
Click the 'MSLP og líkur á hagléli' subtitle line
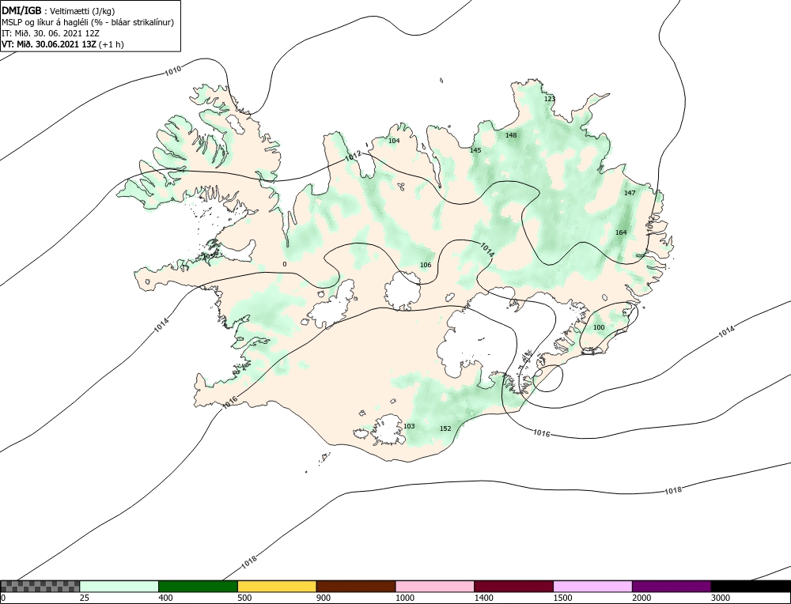click(x=88, y=22)
